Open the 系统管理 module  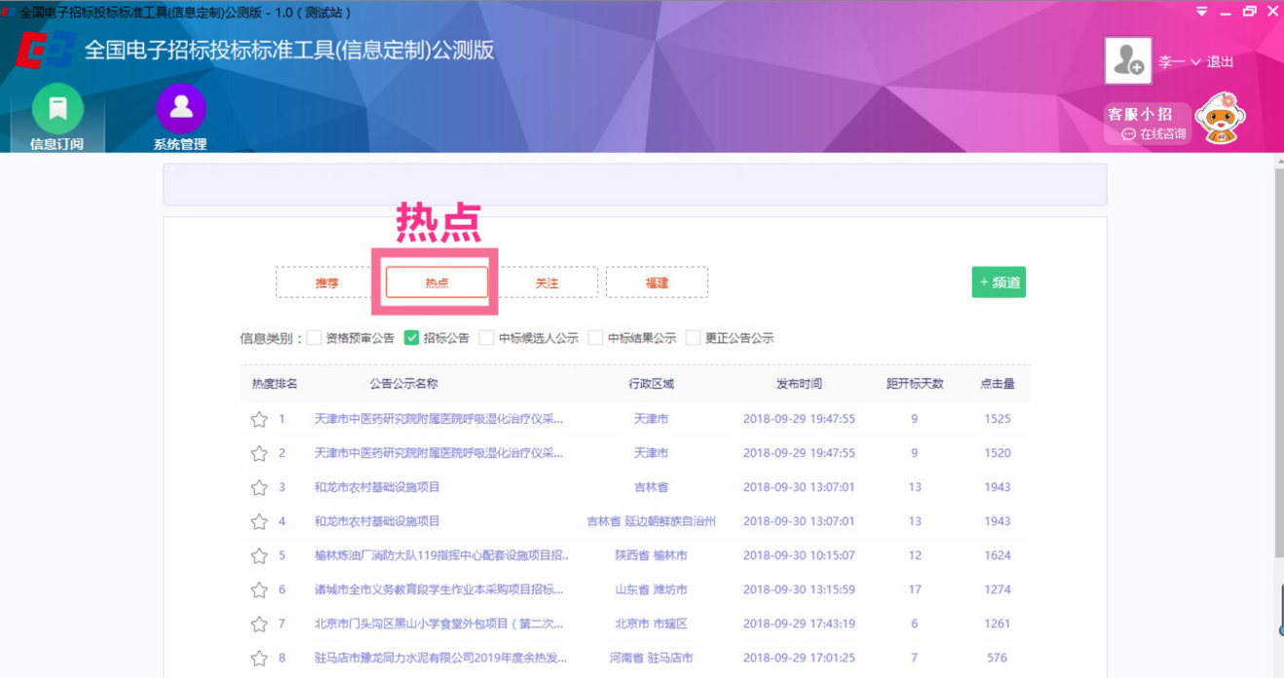coord(180,118)
